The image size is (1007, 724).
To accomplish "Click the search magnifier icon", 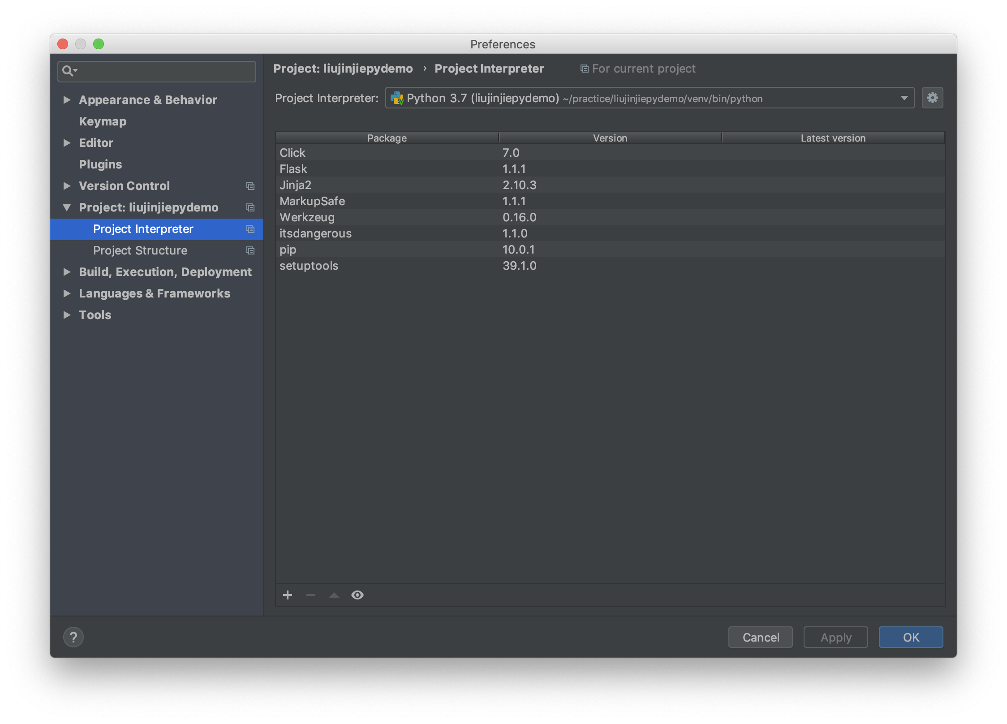I will (69, 71).
